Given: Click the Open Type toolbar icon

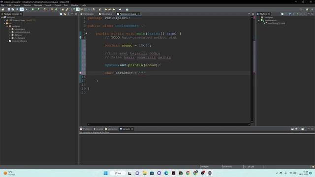Looking at the screenshot, I should point(63,9).
